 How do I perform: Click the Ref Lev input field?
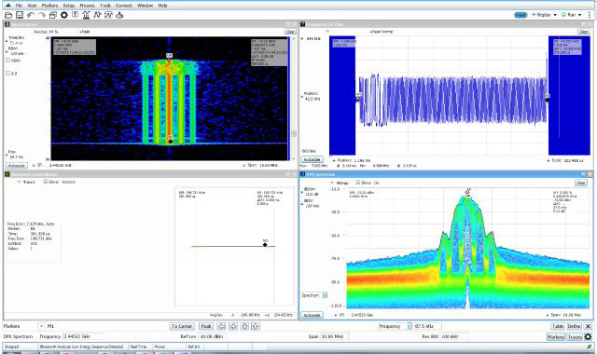coord(212,336)
